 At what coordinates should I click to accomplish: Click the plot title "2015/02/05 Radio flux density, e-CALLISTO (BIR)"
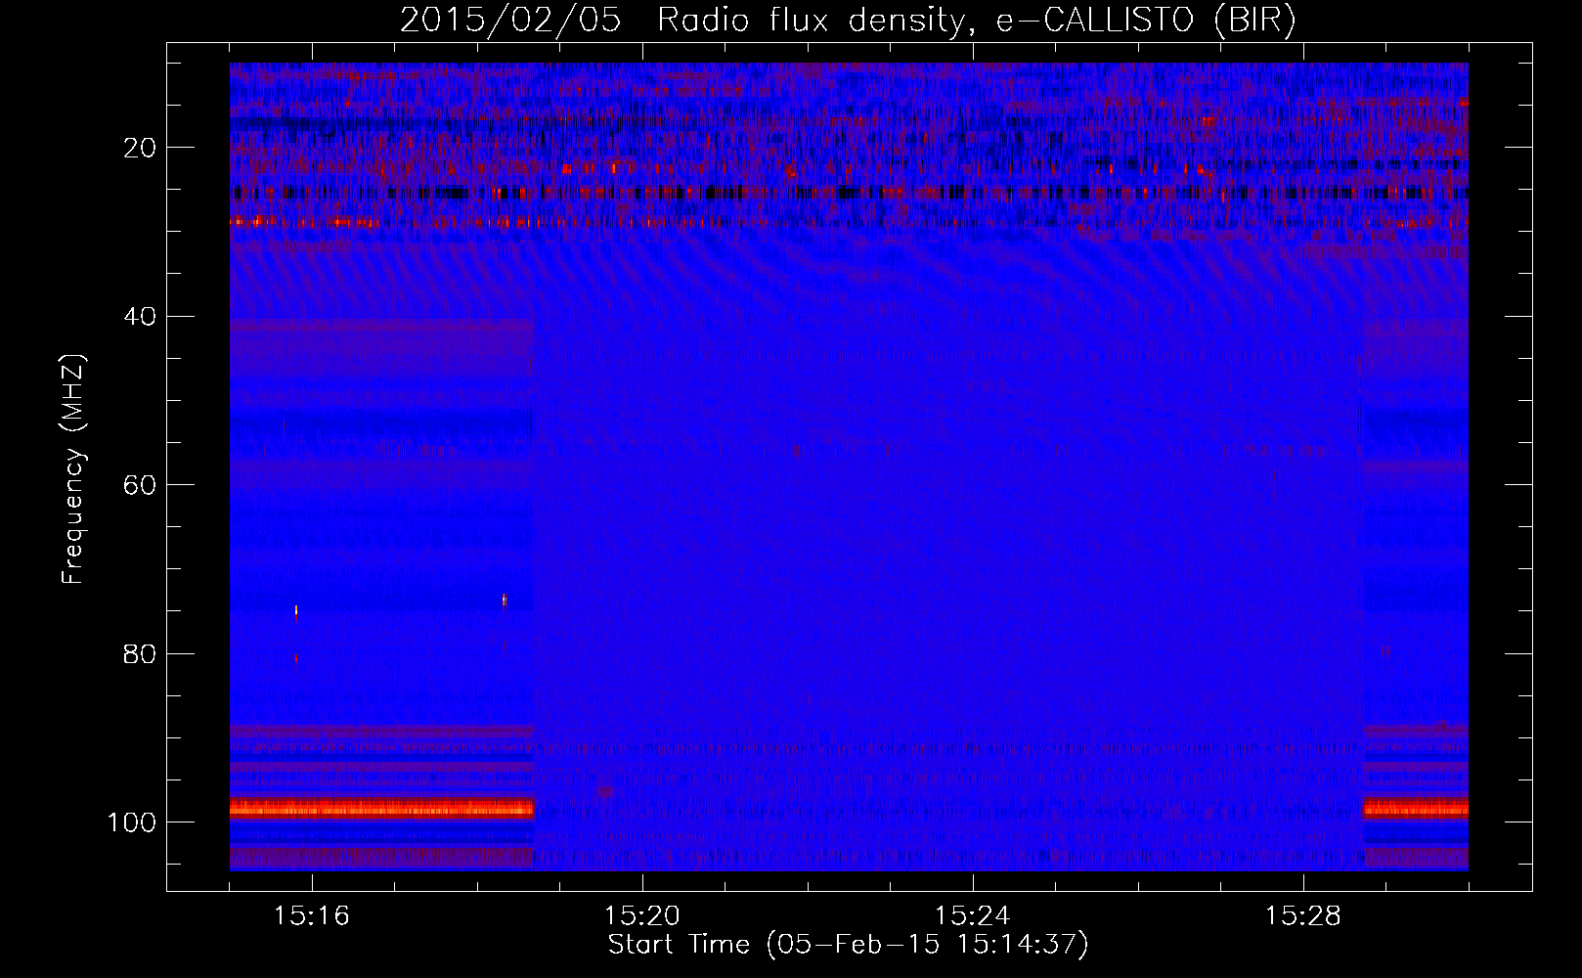point(848,20)
